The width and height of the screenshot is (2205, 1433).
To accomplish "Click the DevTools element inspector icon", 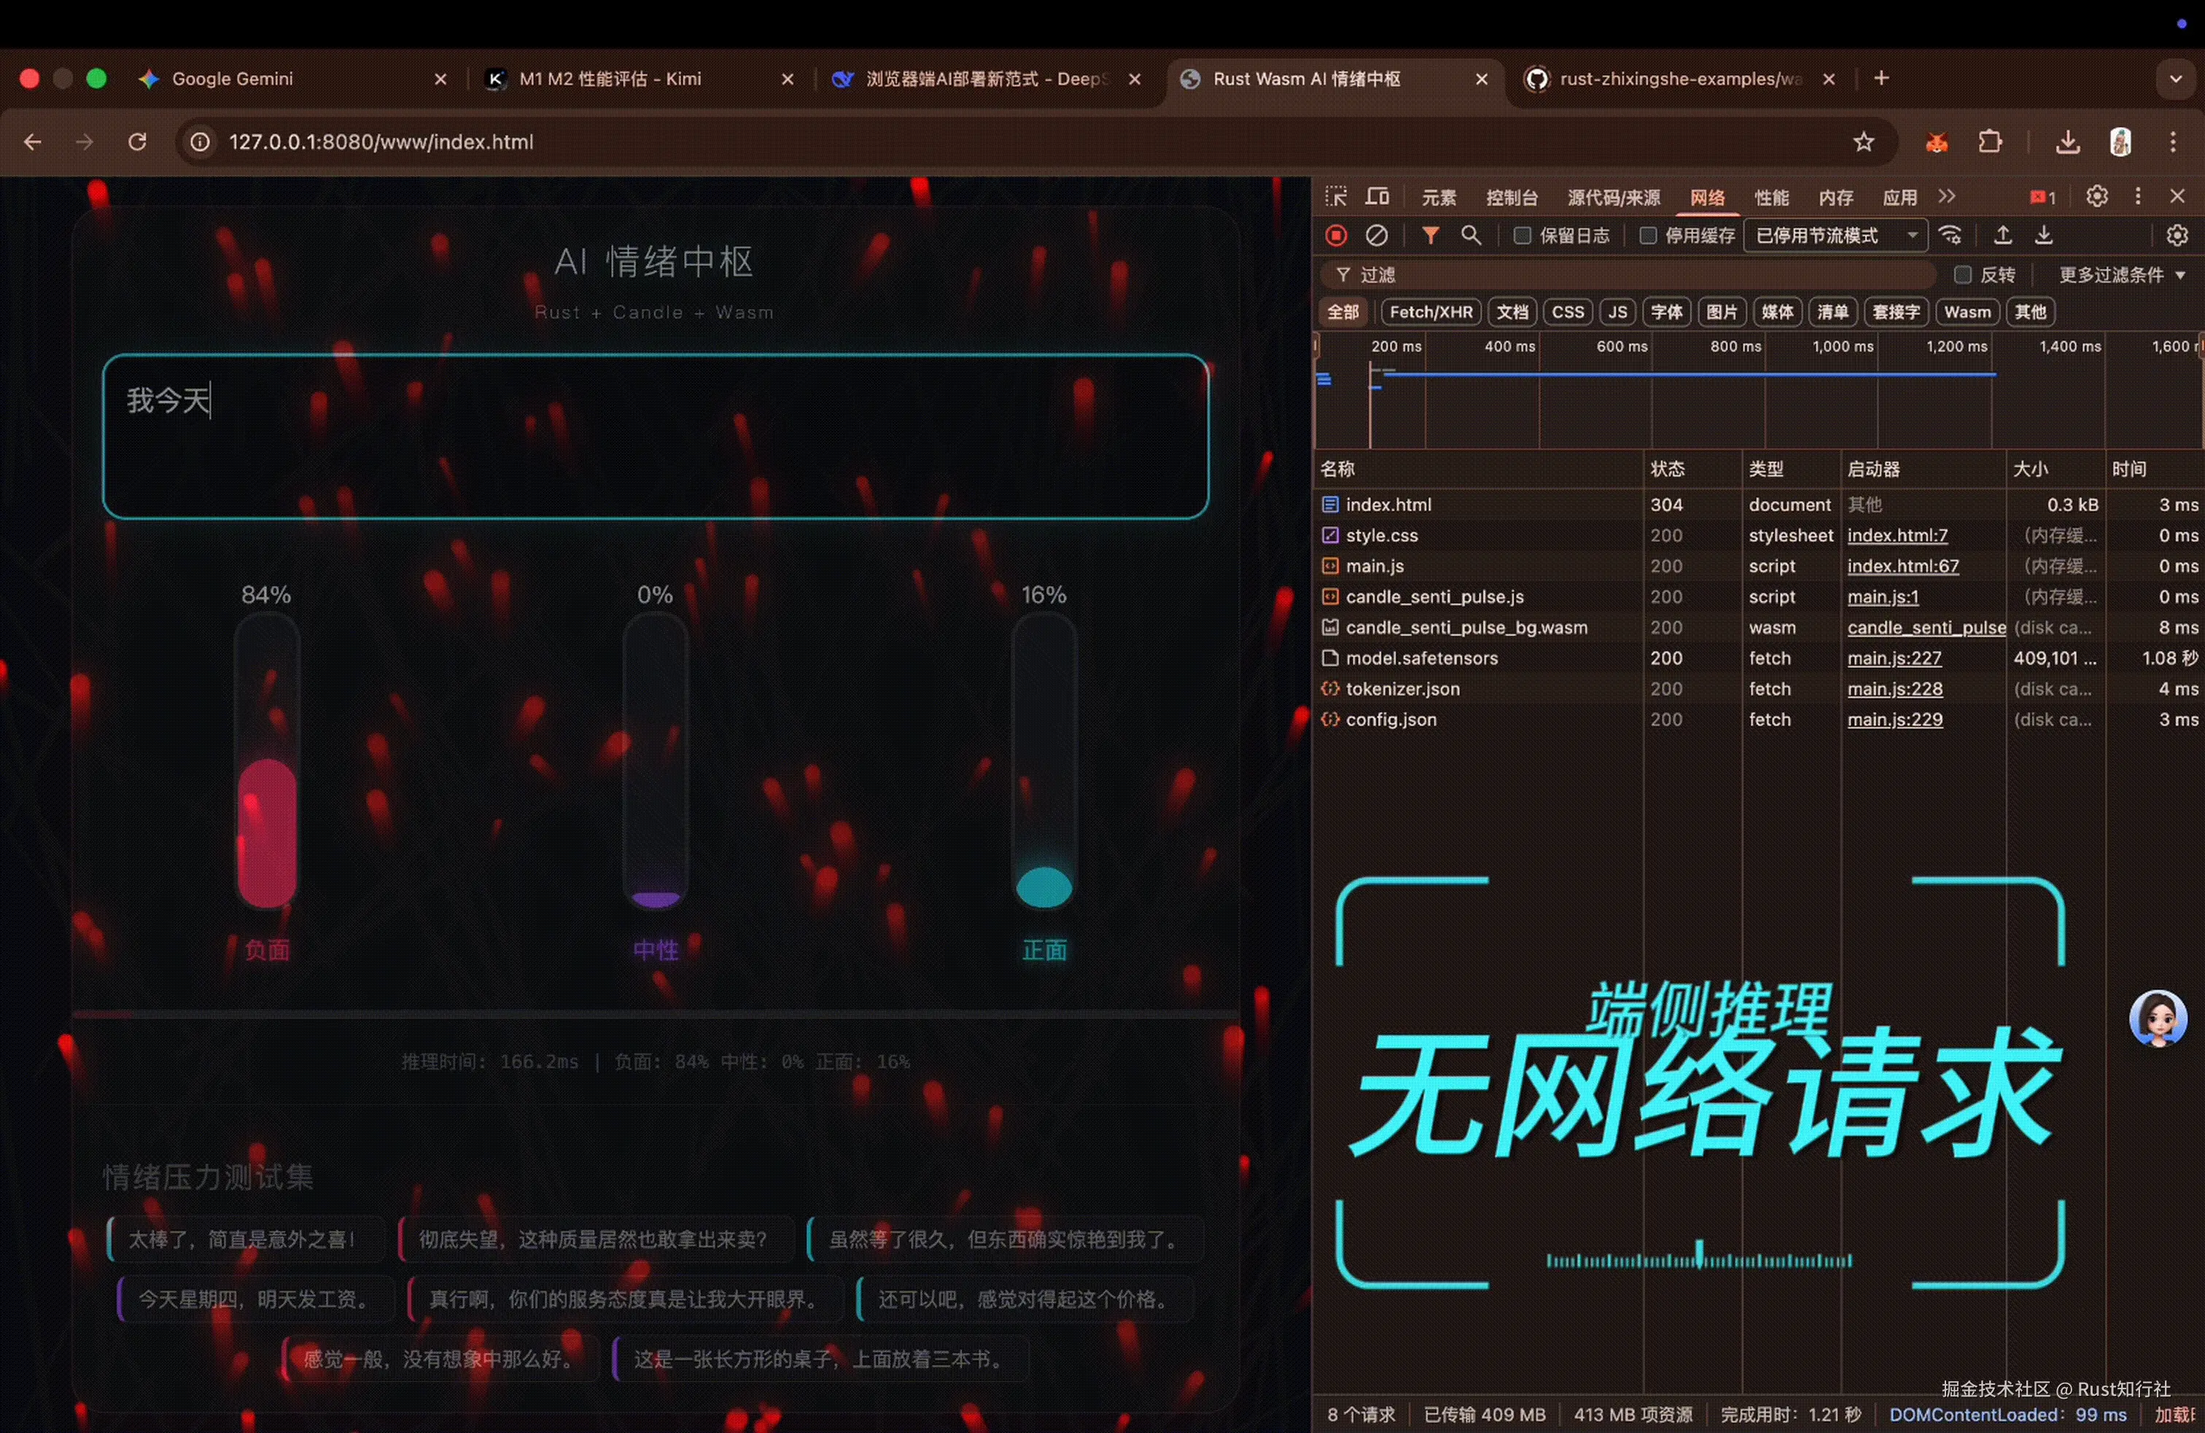I will tap(1336, 196).
